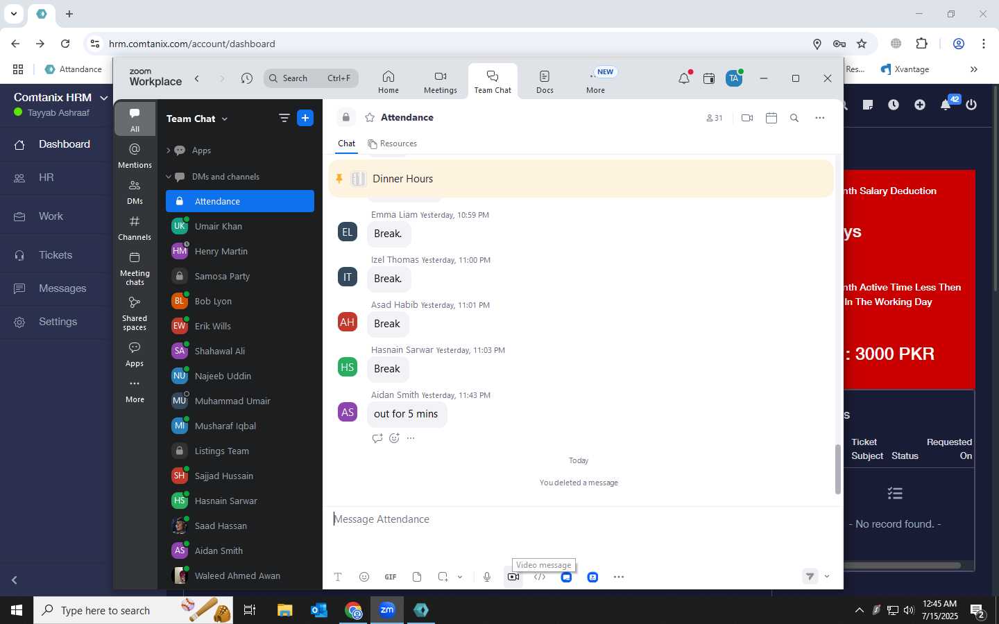Open the Zoom notifications bell
The image size is (999, 624).
click(684, 78)
